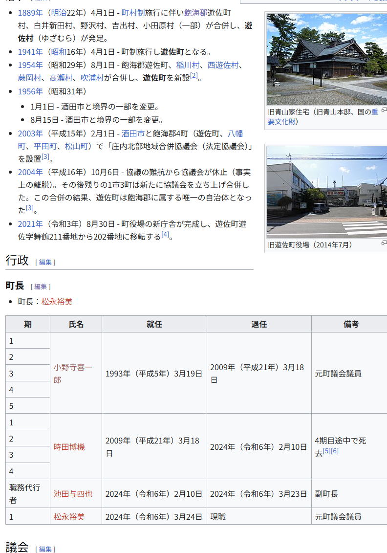Select cell 2024年(令和6年)3月23日
The height and width of the screenshot is (553, 387).
pos(259,493)
